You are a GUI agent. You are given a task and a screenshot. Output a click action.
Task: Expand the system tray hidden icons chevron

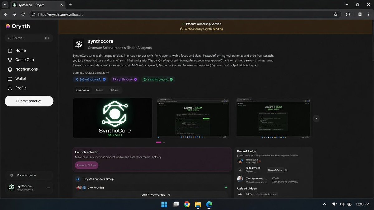[x=324, y=204]
